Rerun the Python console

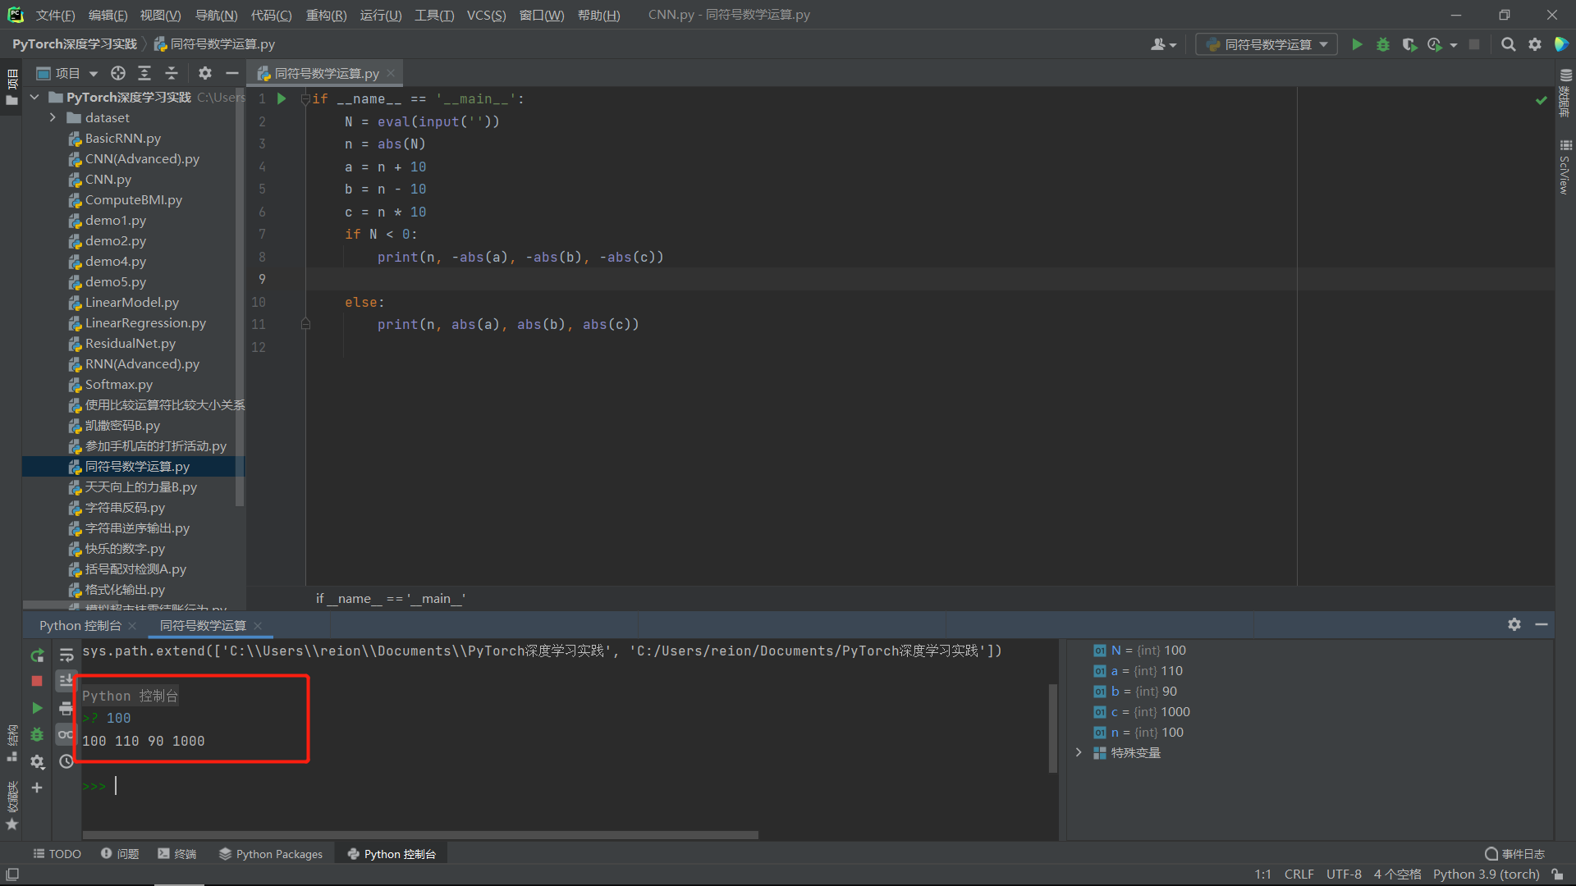pyautogui.click(x=37, y=655)
